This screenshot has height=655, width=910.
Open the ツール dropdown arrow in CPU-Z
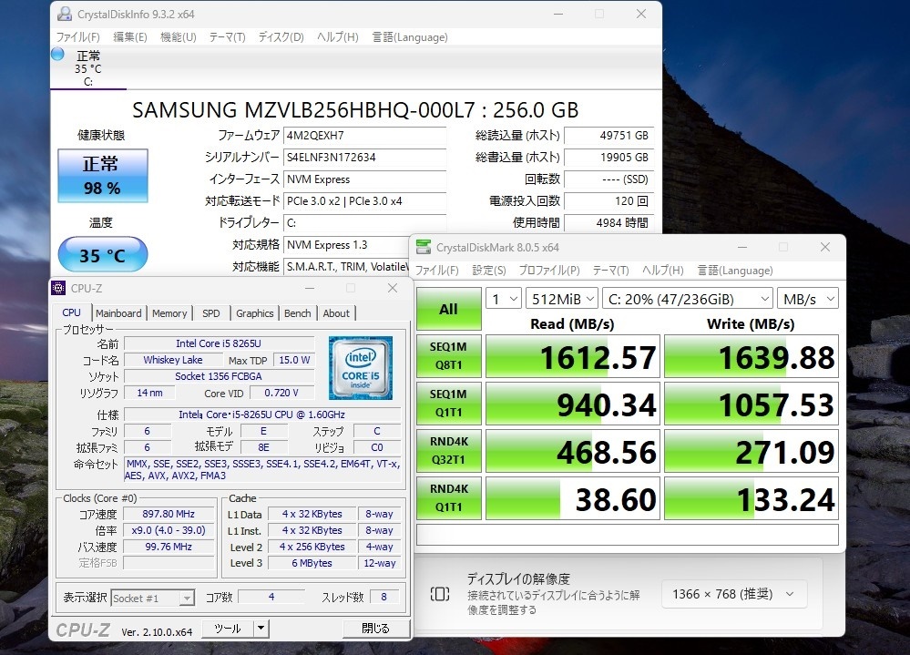point(261,629)
